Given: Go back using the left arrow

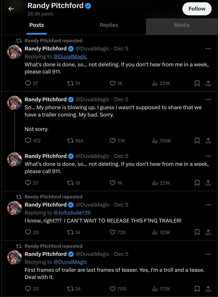Looking at the screenshot, I should [x=11, y=9].
